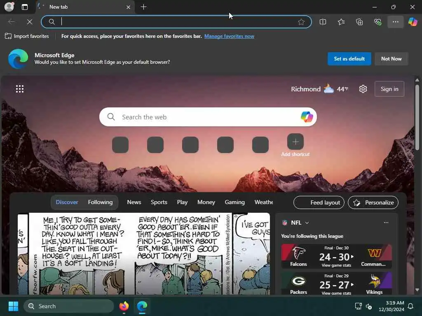Open Copilot sidebar icon in toolbar
This screenshot has width=422, height=316.
point(413,22)
